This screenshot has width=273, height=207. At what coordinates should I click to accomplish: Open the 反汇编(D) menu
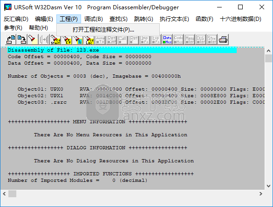(16, 19)
